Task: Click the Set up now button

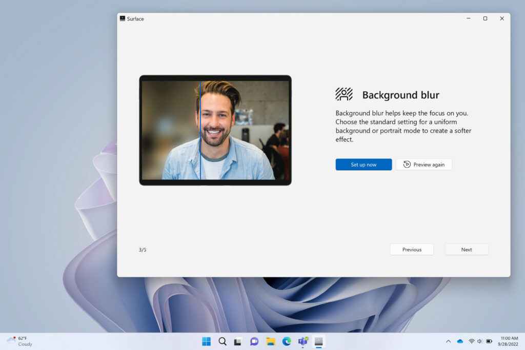Action: tap(364, 164)
